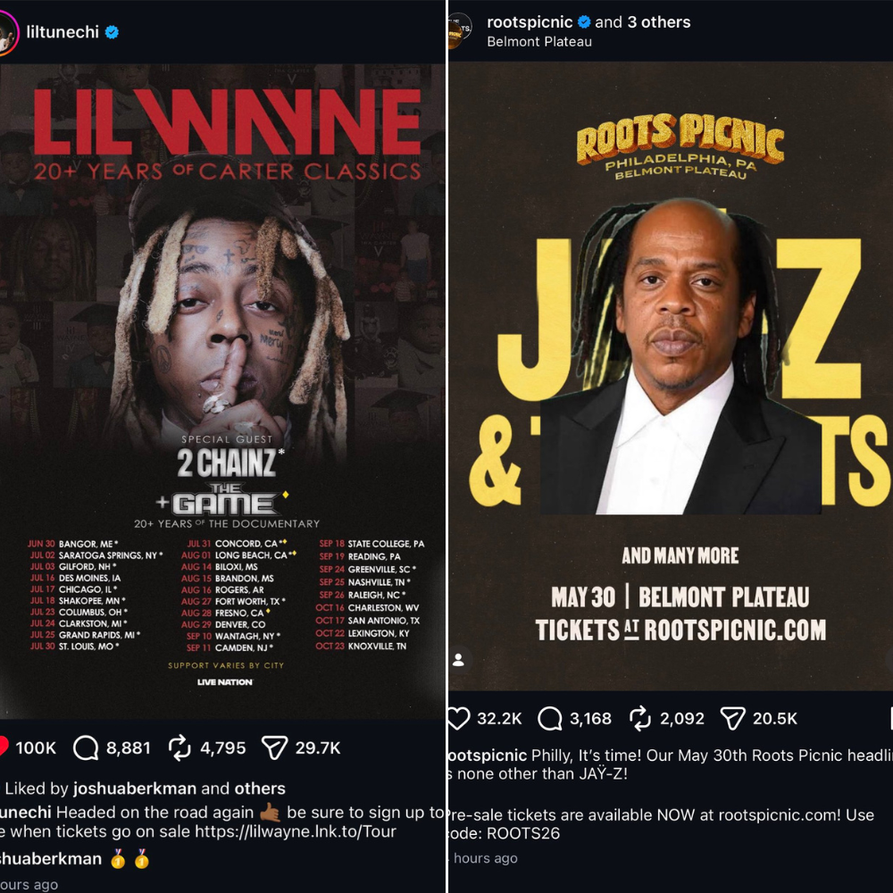Open the Lil Wayne tour poster image

222,391
